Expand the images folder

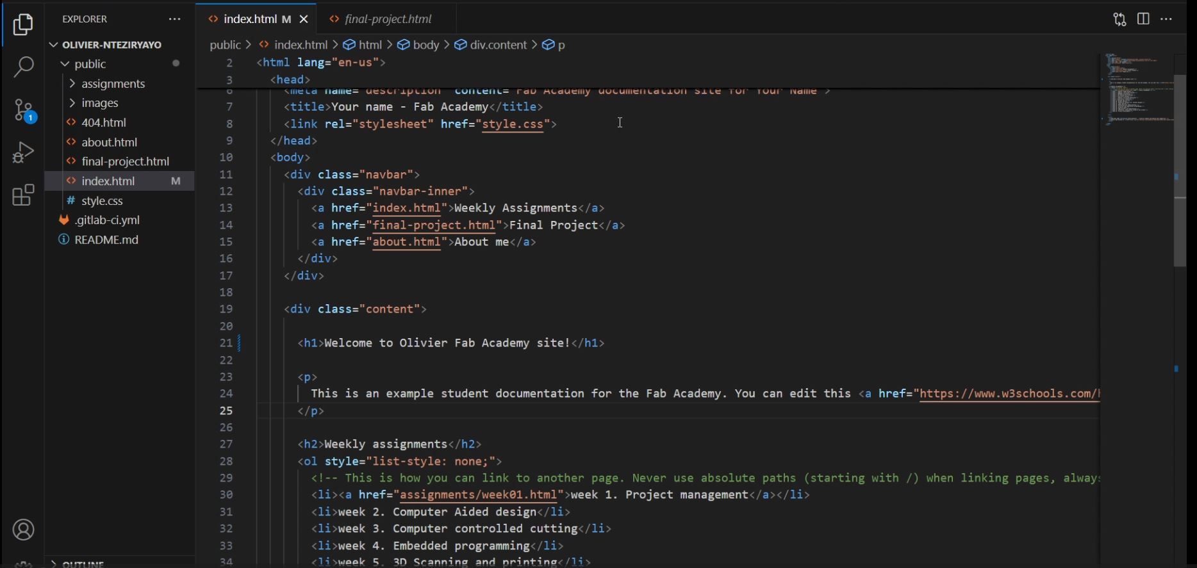coord(100,103)
